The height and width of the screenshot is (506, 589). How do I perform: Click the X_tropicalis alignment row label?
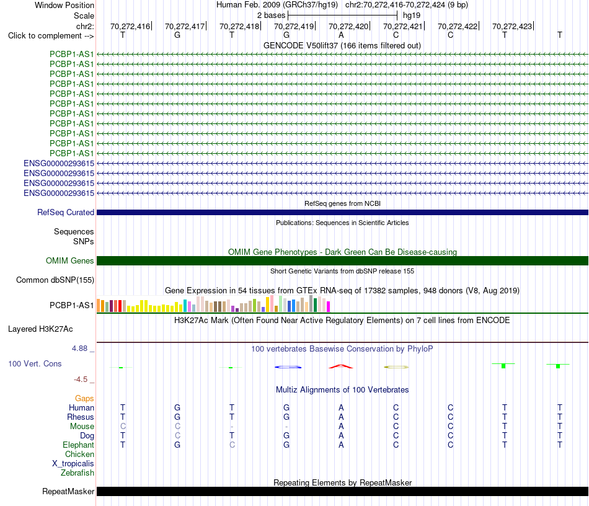pos(73,464)
